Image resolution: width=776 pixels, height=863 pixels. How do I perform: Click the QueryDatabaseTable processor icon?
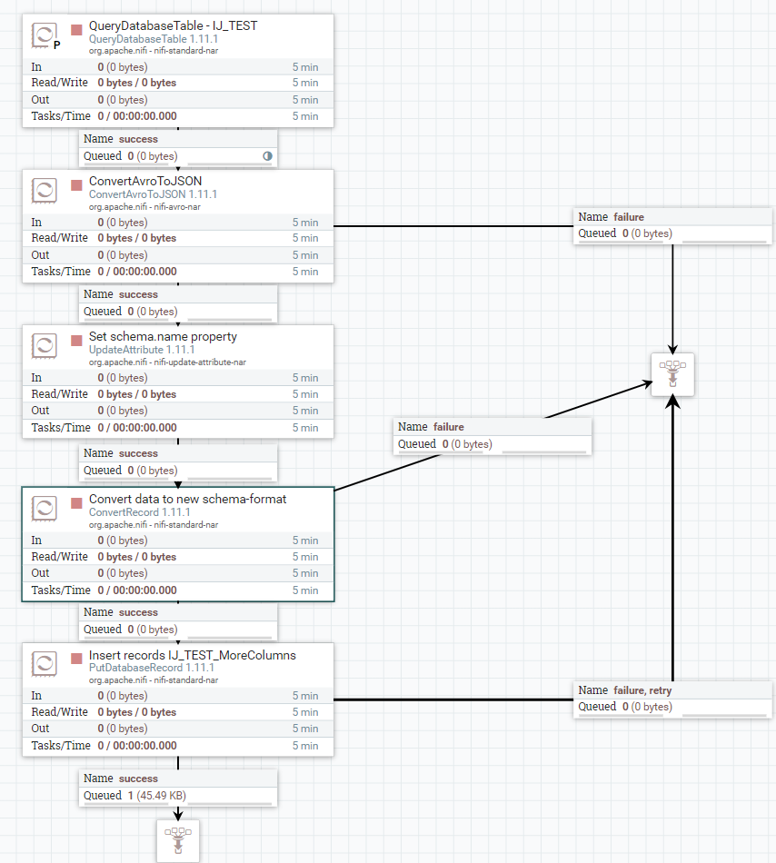pos(44,35)
